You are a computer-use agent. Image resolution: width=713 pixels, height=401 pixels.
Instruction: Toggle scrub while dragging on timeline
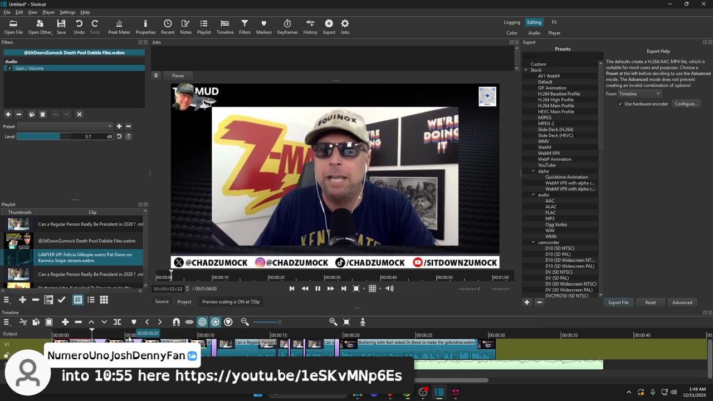pyautogui.click(x=189, y=322)
